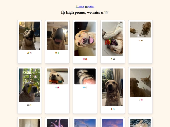170x127 pixels.
Task: Click the pink heart and strawberry emoji caption
Action: [x=85, y=59]
